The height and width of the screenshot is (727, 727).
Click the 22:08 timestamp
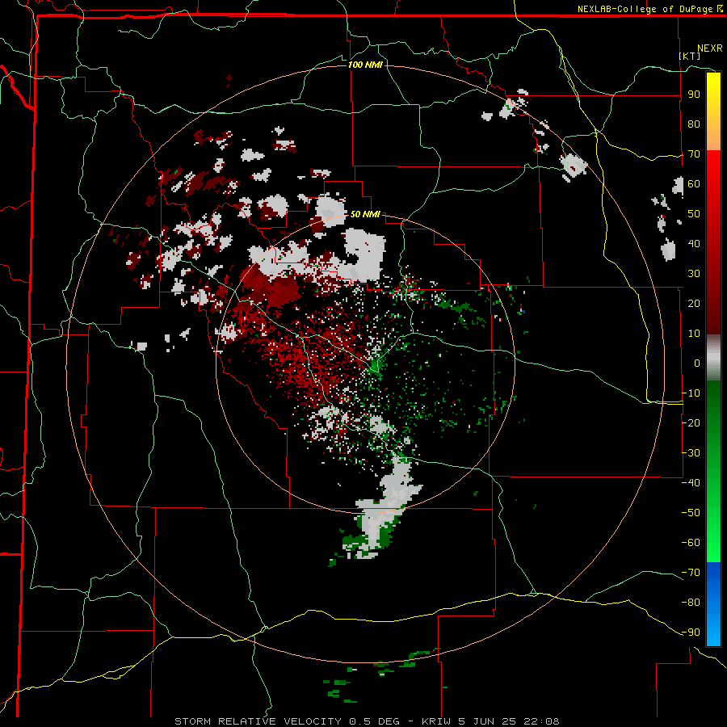point(540,721)
